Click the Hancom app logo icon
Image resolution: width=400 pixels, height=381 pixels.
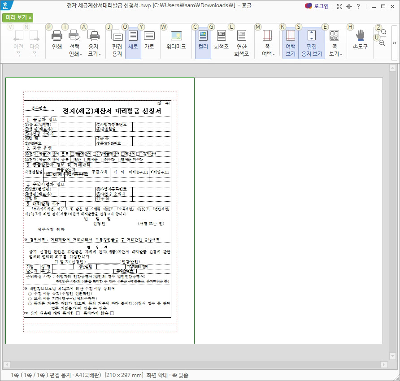click(x=5, y=5)
